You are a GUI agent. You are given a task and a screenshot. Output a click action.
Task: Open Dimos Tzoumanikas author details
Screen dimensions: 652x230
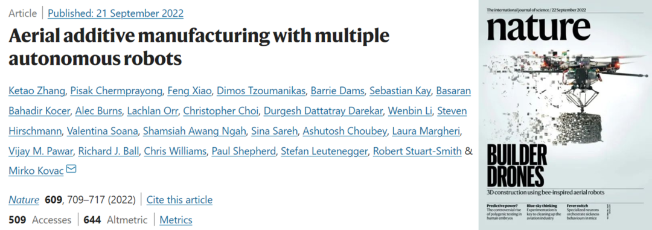(x=261, y=91)
